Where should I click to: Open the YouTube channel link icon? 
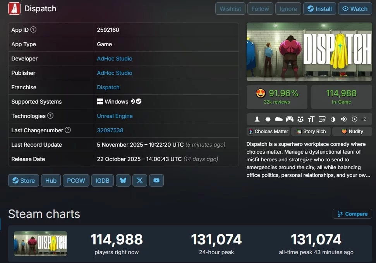tap(156, 180)
